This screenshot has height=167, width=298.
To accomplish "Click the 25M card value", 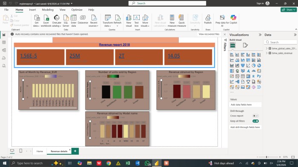I will (x=74, y=56).
